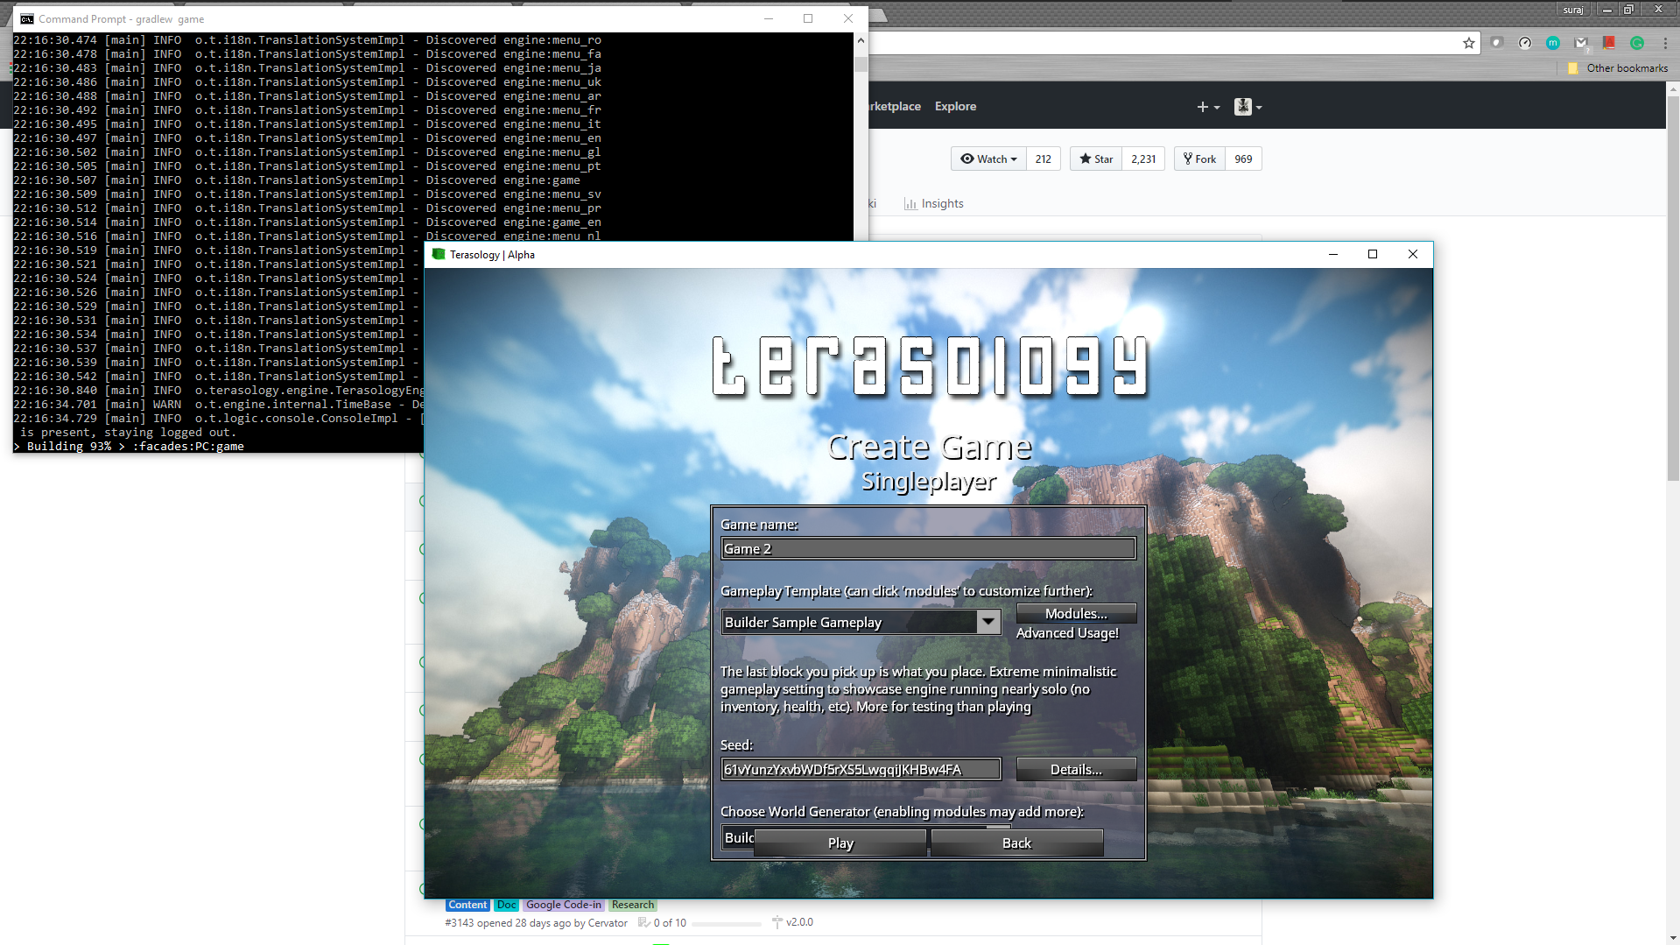Click the Gmail checker extension icon
The height and width of the screenshot is (945, 1680).
tap(1581, 42)
